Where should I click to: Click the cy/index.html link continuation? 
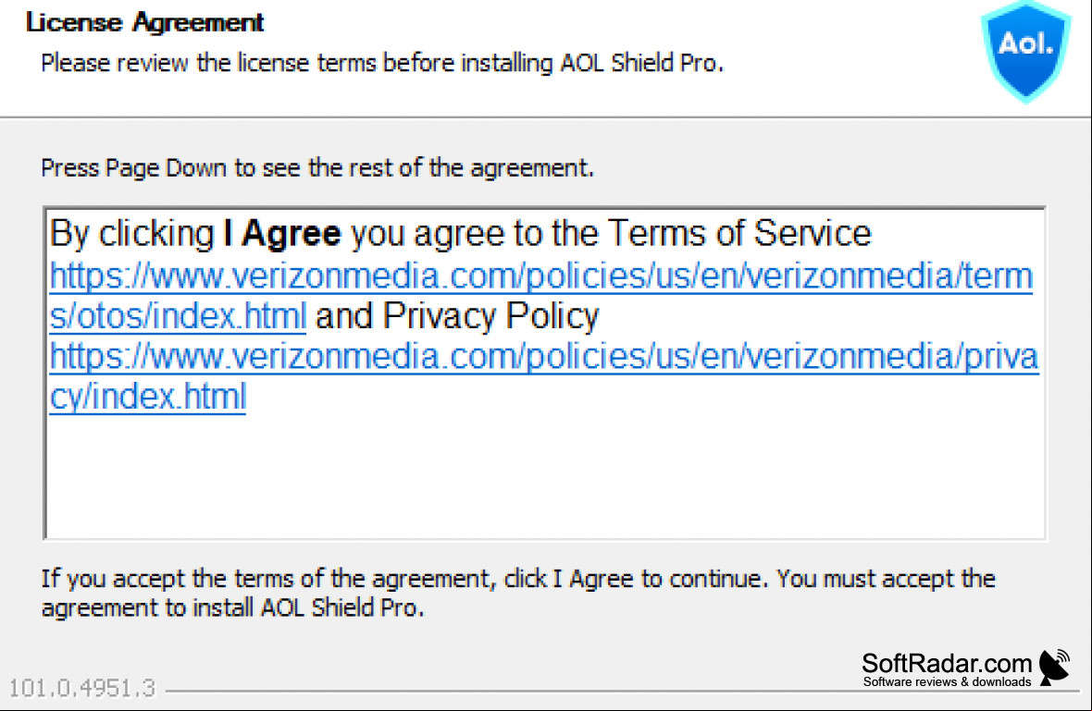click(x=148, y=398)
